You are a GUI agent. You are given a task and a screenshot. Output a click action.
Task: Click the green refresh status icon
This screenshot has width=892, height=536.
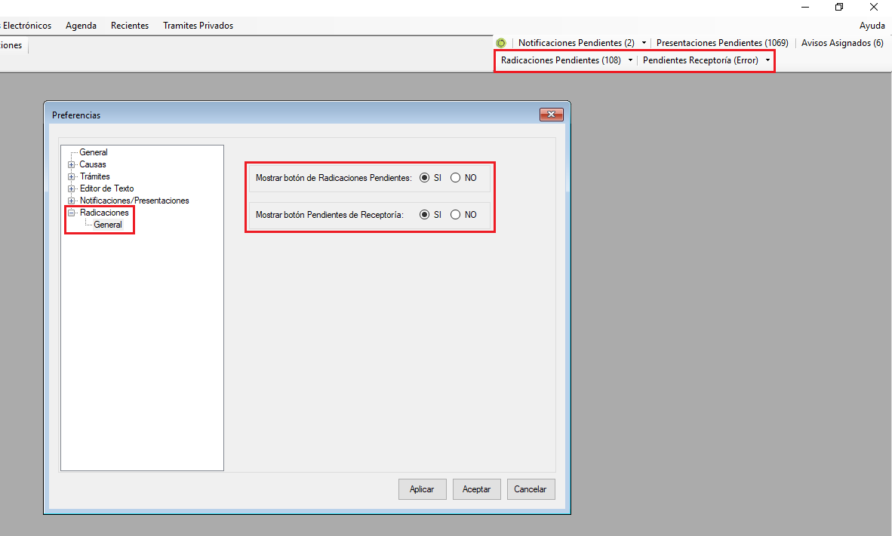[501, 43]
